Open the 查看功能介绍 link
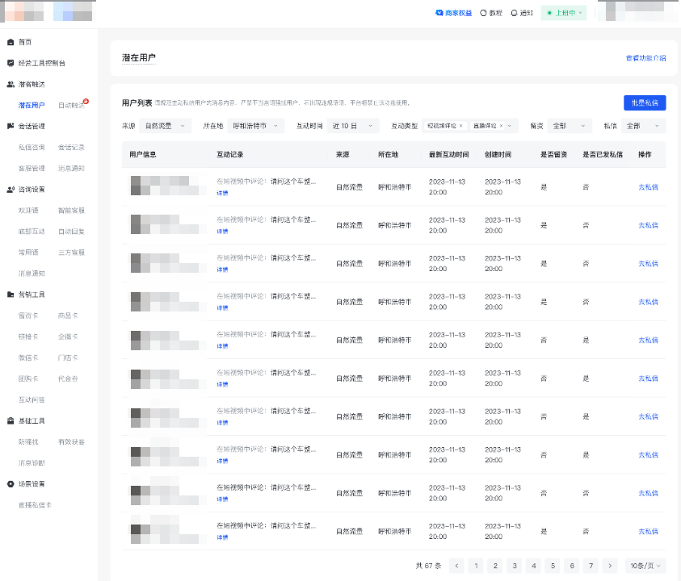The image size is (681, 581). coord(645,58)
